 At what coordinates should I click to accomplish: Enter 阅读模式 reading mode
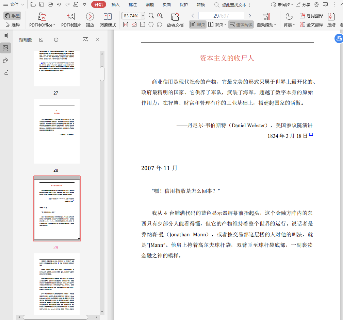[x=108, y=17]
